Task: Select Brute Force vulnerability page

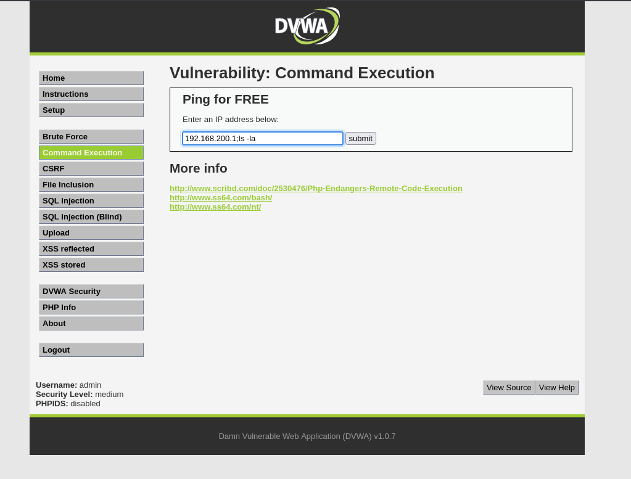Action: tap(91, 137)
